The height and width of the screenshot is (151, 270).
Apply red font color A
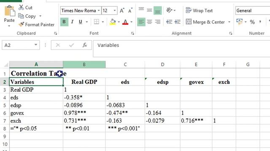[x=125, y=22]
